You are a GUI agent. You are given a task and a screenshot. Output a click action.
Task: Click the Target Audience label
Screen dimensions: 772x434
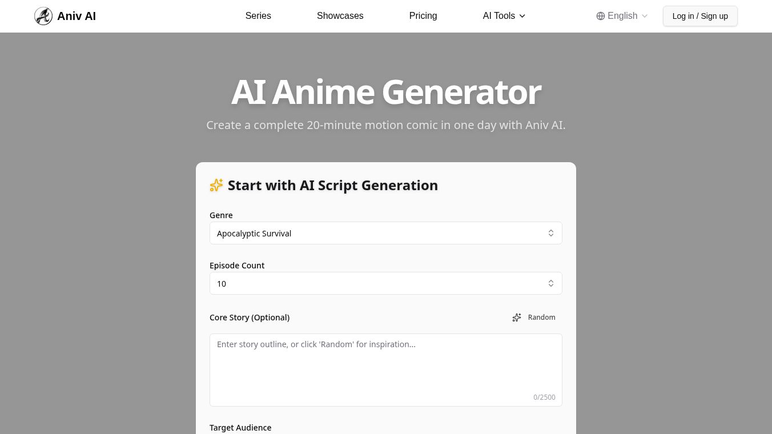click(240, 427)
